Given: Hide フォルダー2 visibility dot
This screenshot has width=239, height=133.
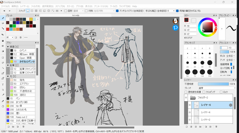Looking at the screenshot, I should pyautogui.click(x=186, y=97).
